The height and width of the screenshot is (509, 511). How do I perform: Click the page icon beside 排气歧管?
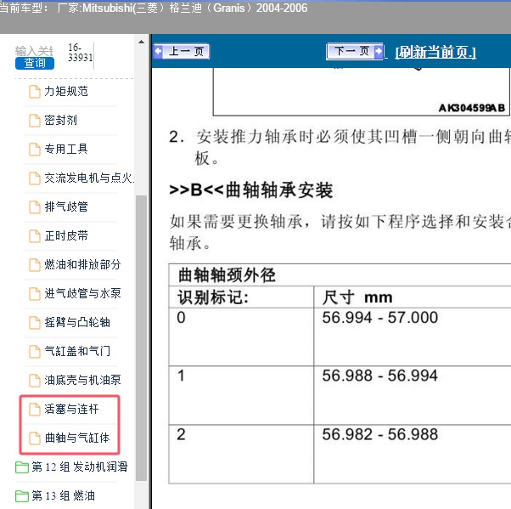click(35, 206)
